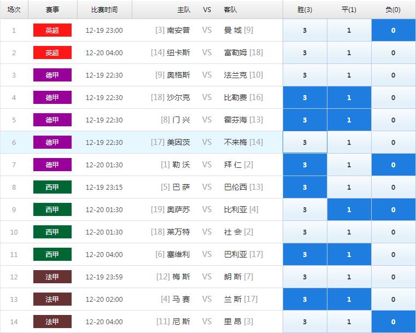Click the 德甲 tag for 勒沃 match
The width and height of the screenshot is (416, 333).
[x=52, y=165]
